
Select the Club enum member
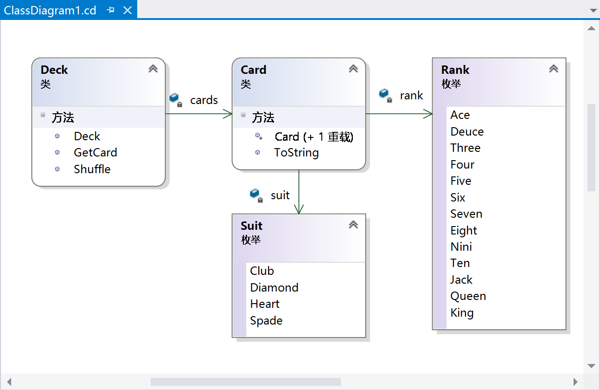click(262, 271)
